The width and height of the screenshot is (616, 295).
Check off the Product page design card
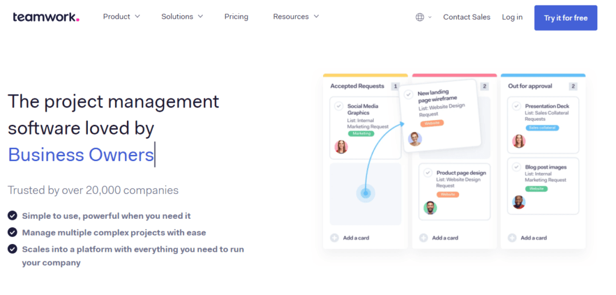428,172
